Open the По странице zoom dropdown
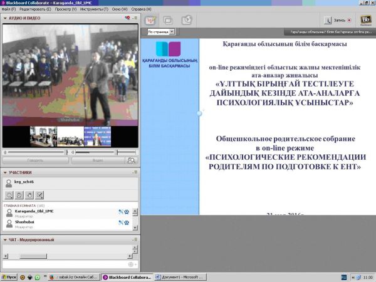The height and width of the screenshot is (282, 376). 161,31
